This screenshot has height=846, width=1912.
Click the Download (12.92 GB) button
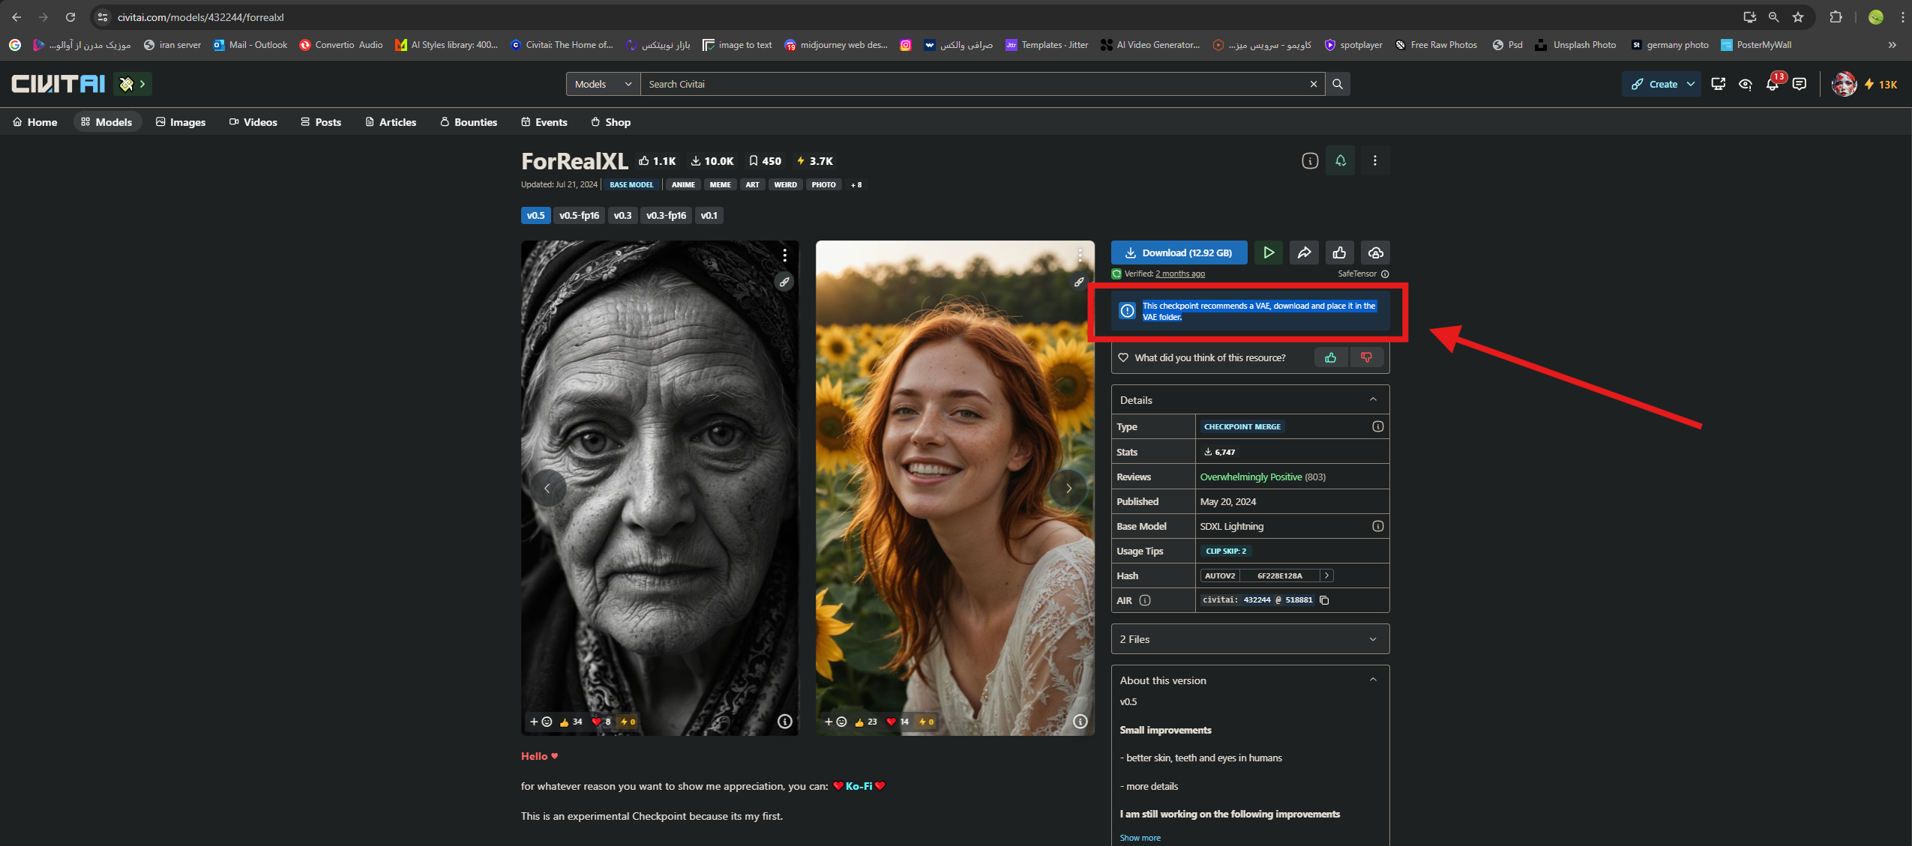coord(1179,253)
